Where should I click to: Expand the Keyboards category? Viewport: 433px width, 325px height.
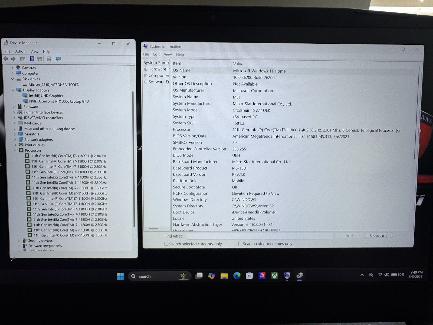point(14,123)
